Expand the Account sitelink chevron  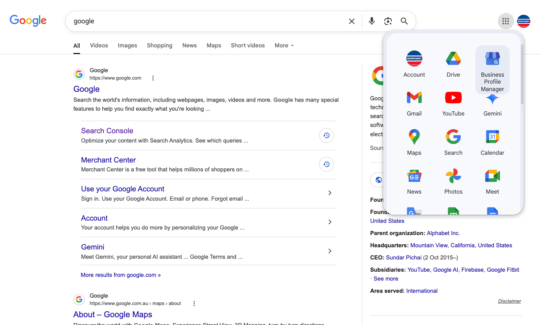pyautogui.click(x=330, y=222)
